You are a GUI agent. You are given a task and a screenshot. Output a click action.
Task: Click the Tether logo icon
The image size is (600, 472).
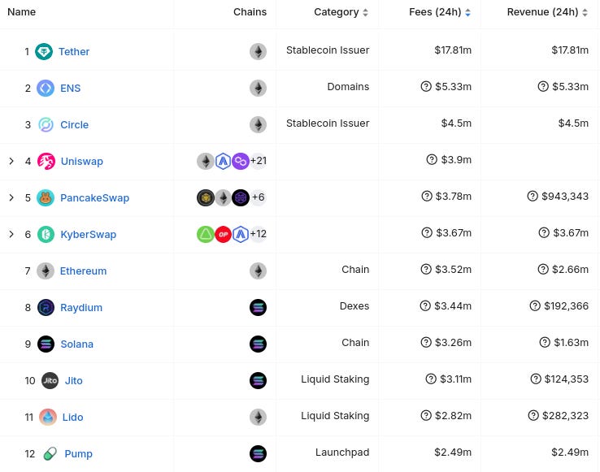[44, 52]
